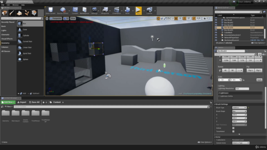Select the Curved Stair geometry brush
267x150 pixels.
pyautogui.click(x=30, y=42)
